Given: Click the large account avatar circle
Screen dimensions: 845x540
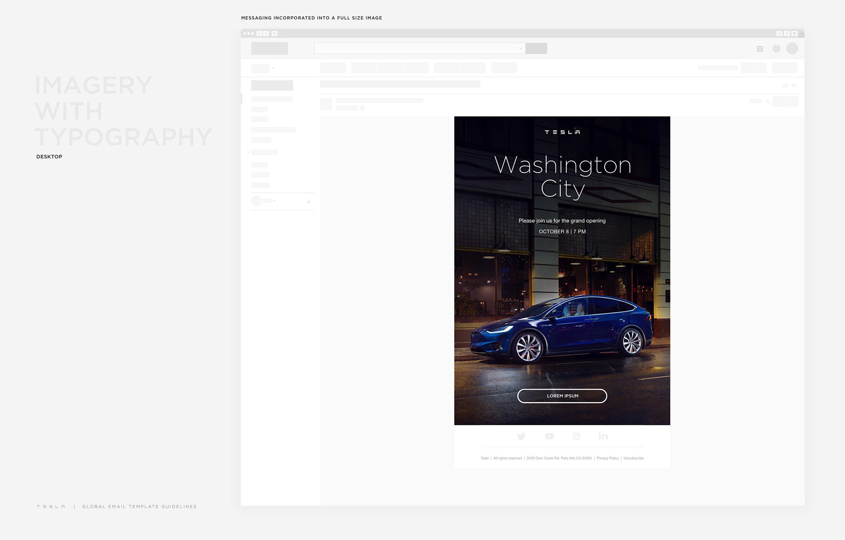Looking at the screenshot, I should pyautogui.click(x=792, y=48).
